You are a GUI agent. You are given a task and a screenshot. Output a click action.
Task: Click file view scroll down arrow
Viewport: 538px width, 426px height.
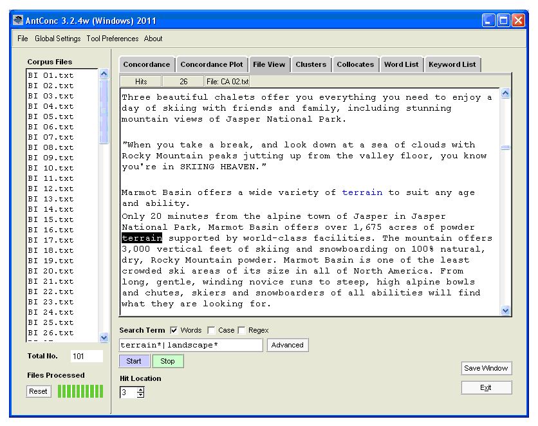tap(505, 311)
